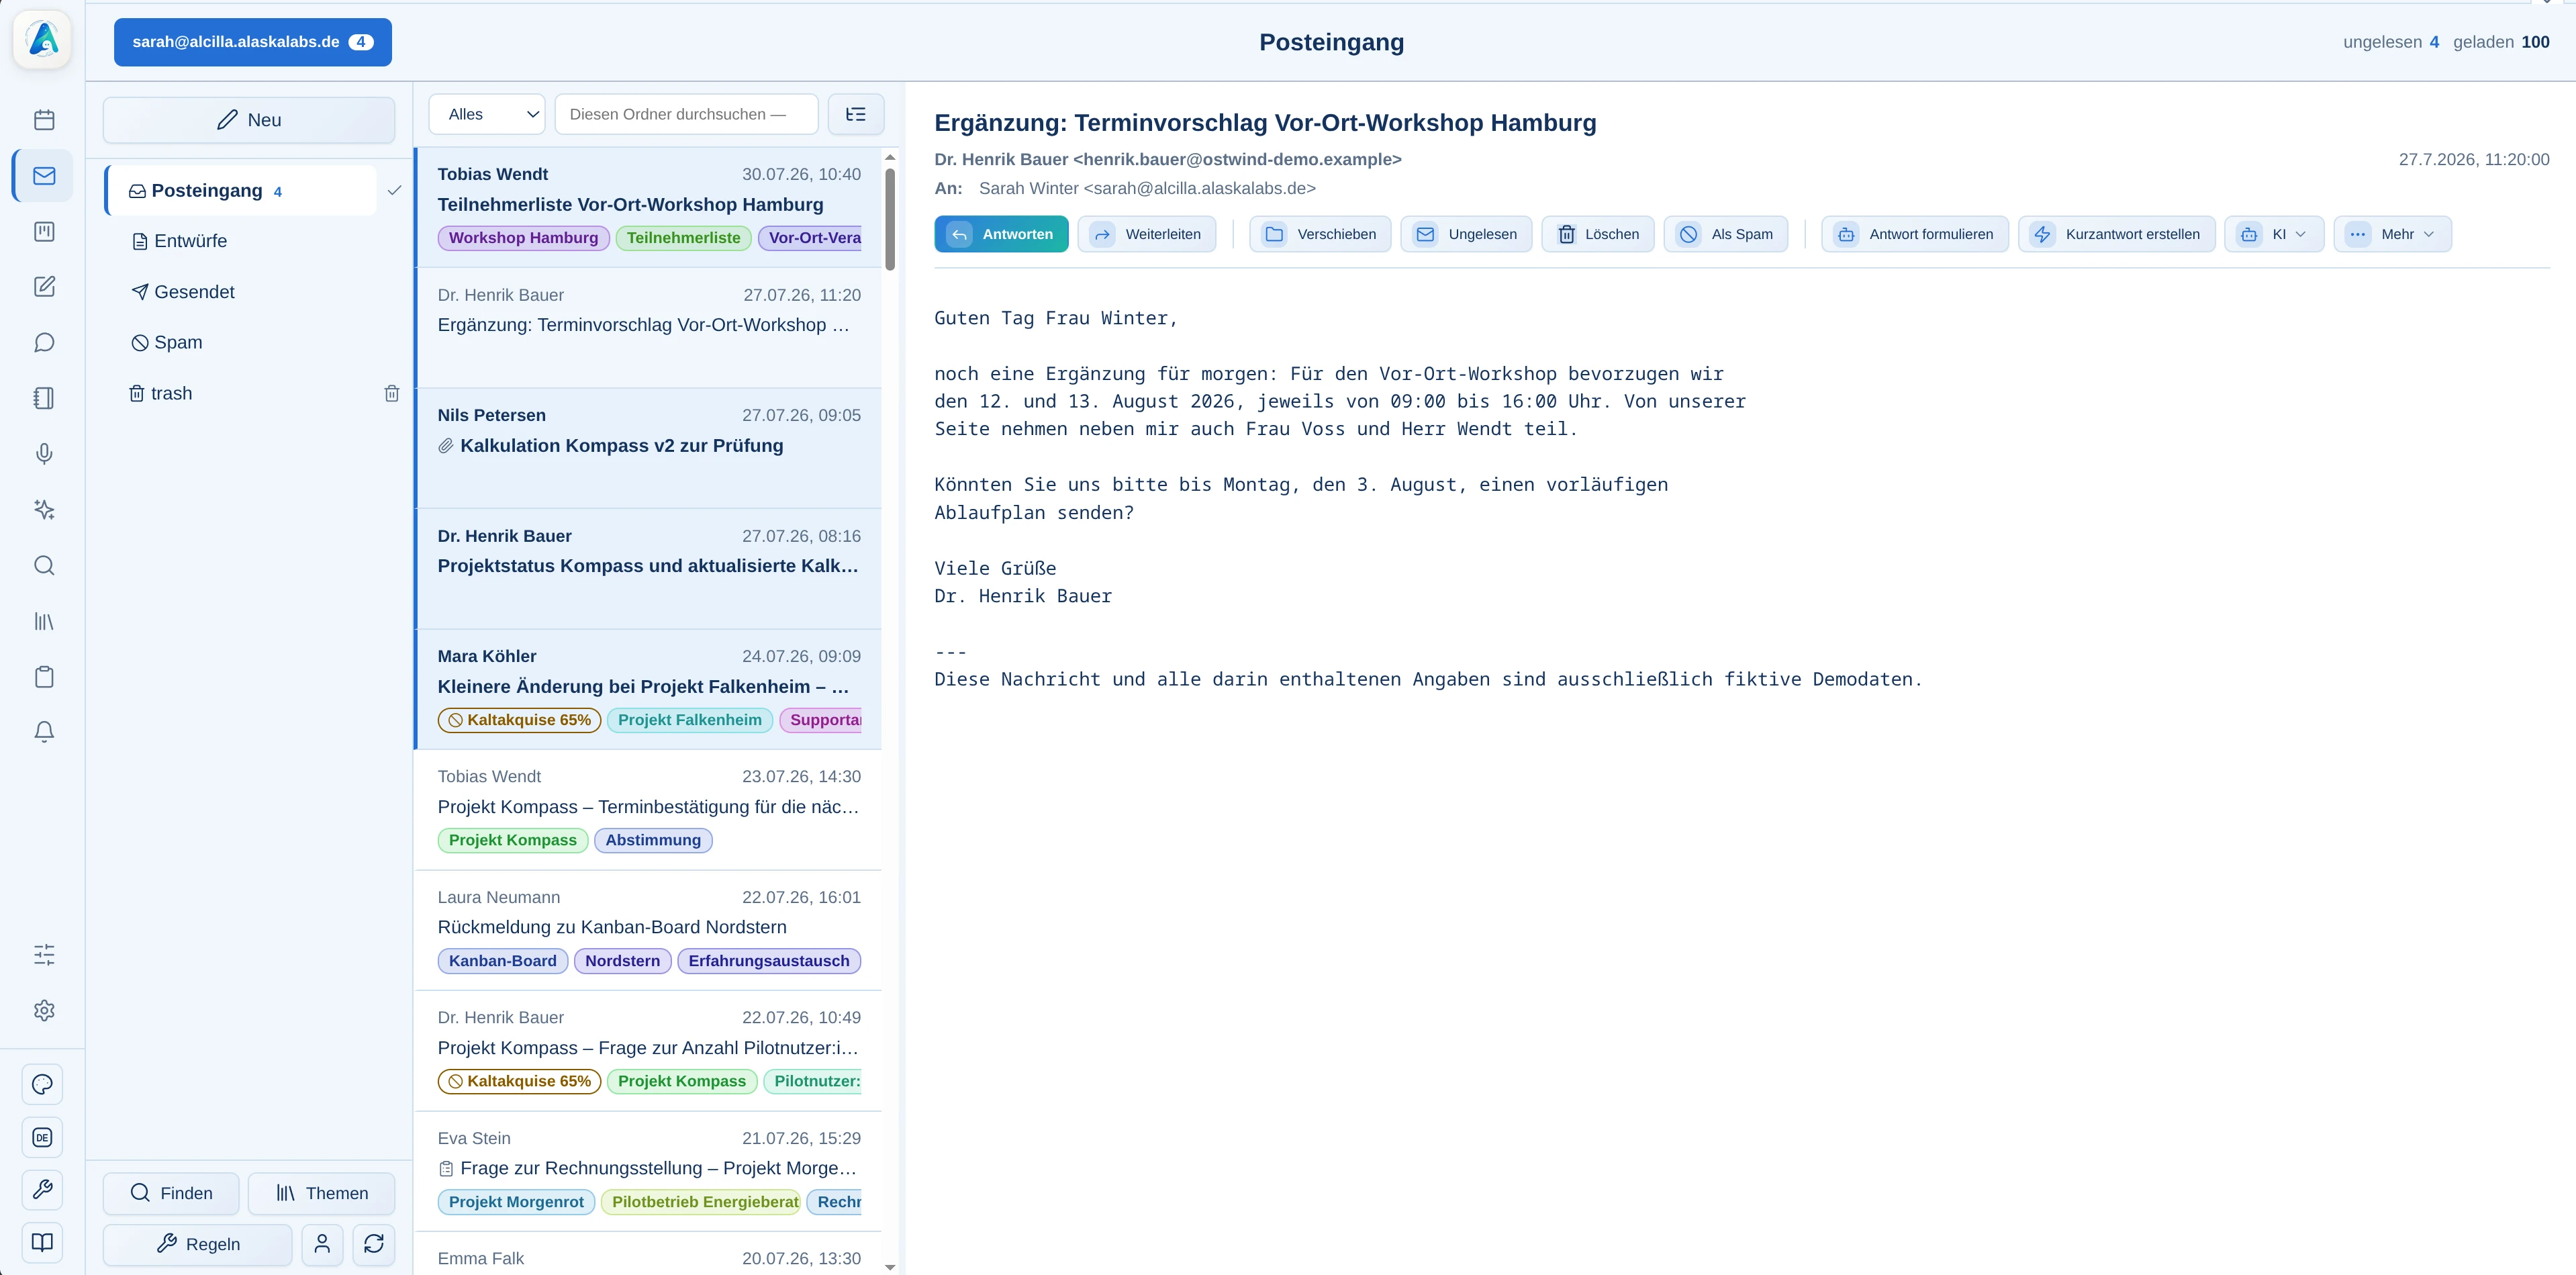This screenshot has height=1275, width=2576.
Task: Open Laura Neumann's Kanban-Board Nordstern email
Action: 648,930
